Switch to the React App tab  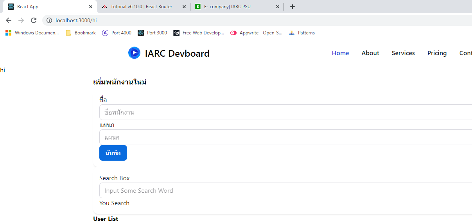[50, 7]
